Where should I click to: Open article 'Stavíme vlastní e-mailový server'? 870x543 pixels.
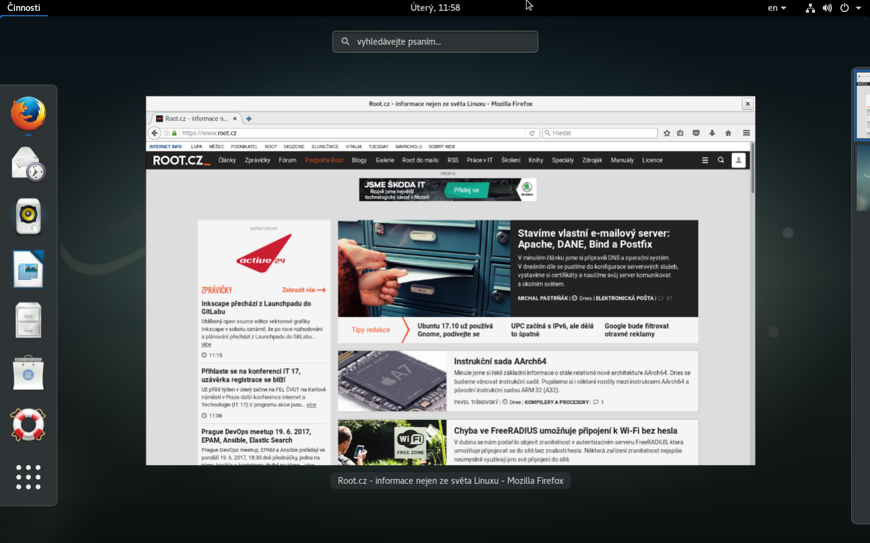(x=594, y=238)
